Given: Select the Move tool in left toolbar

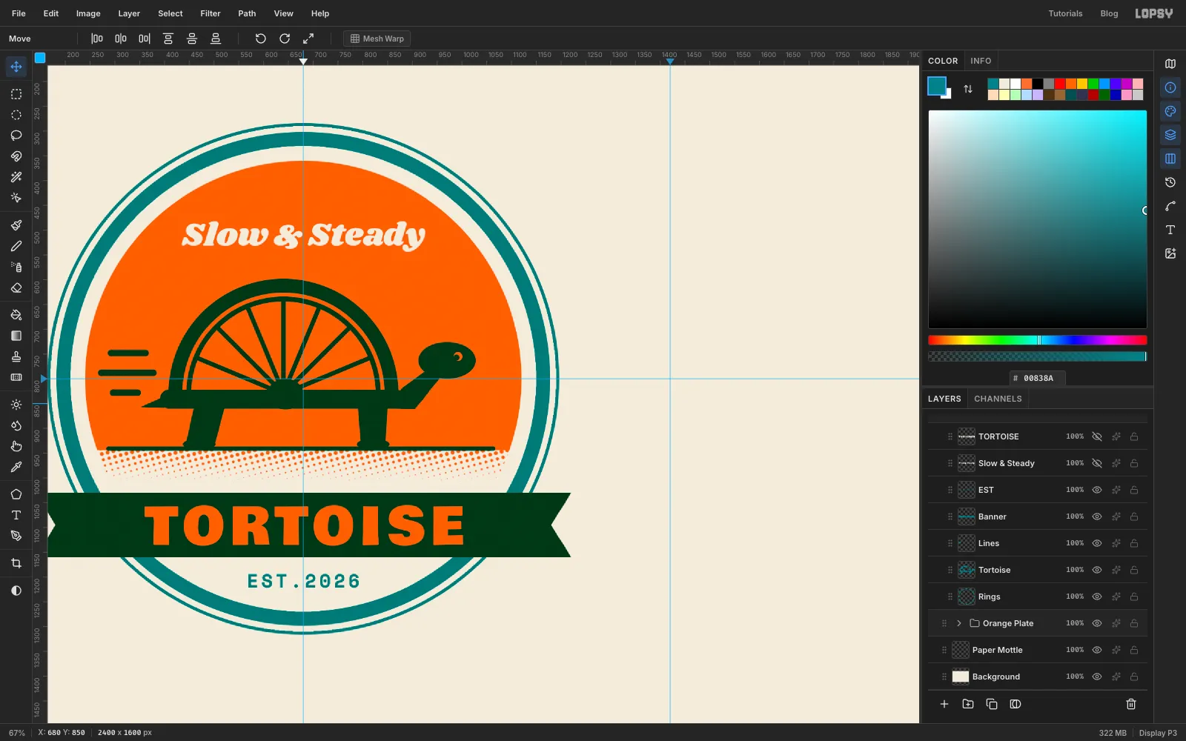Looking at the screenshot, I should pyautogui.click(x=16, y=67).
